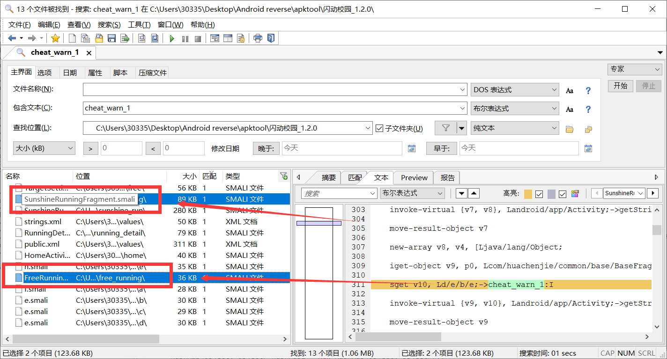Image resolution: width=667 pixels, height=359 pixels.
Task: Click the 晚于: button
Action: 266,148
